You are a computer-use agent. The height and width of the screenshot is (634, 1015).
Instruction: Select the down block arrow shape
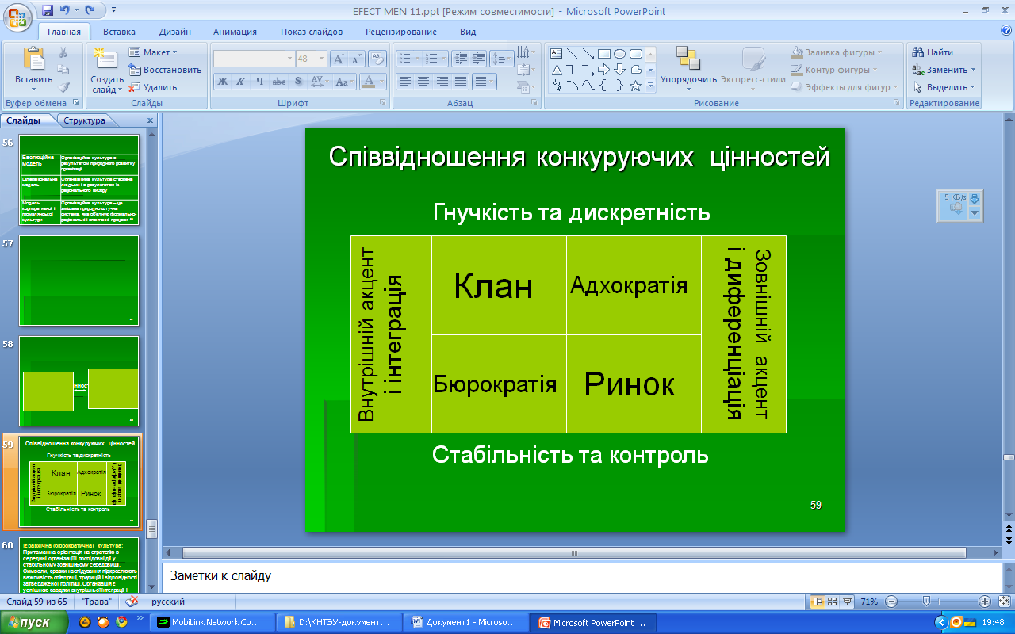pyautogui.click(x=620, y=70)
